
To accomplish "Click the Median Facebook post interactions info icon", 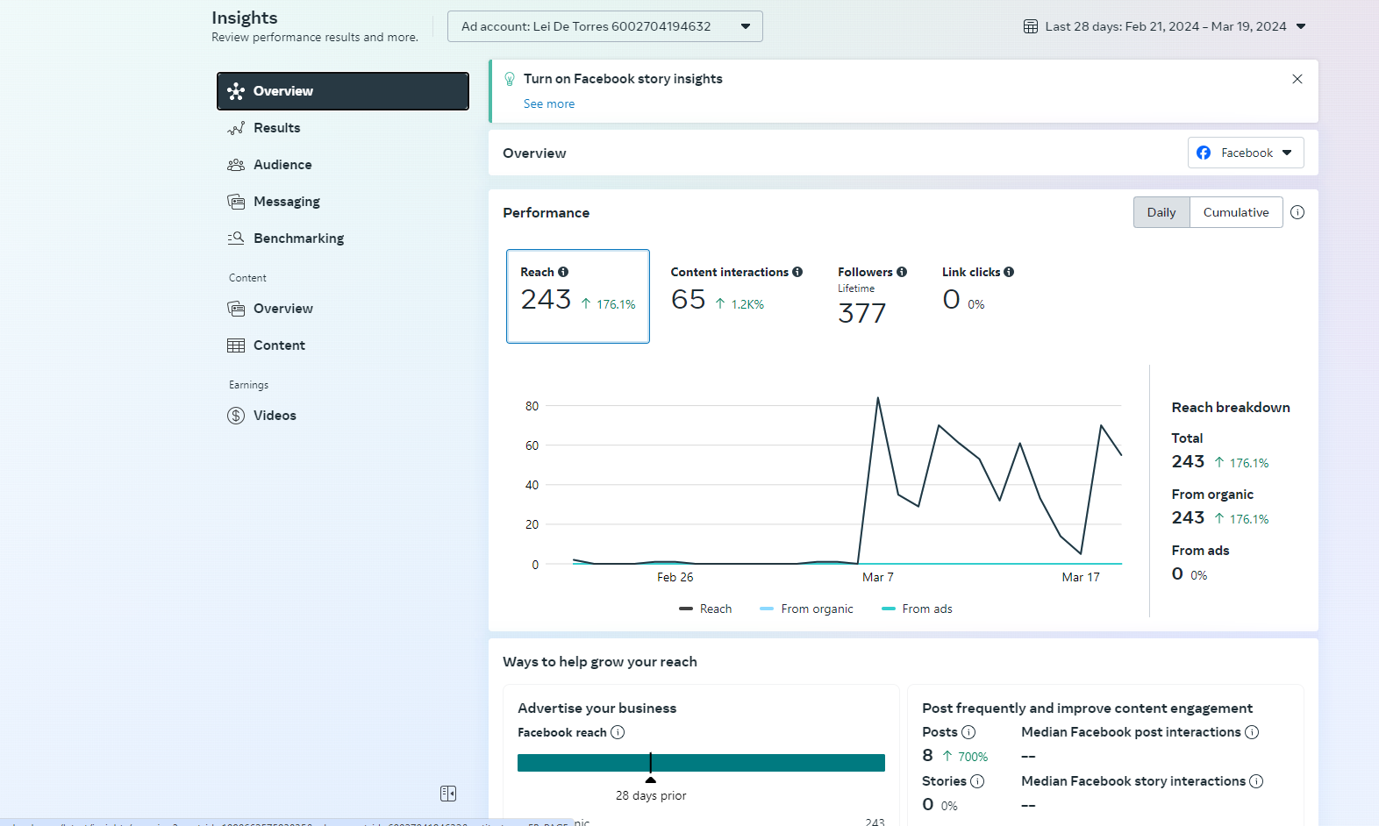I will (x=1252, y=732).
